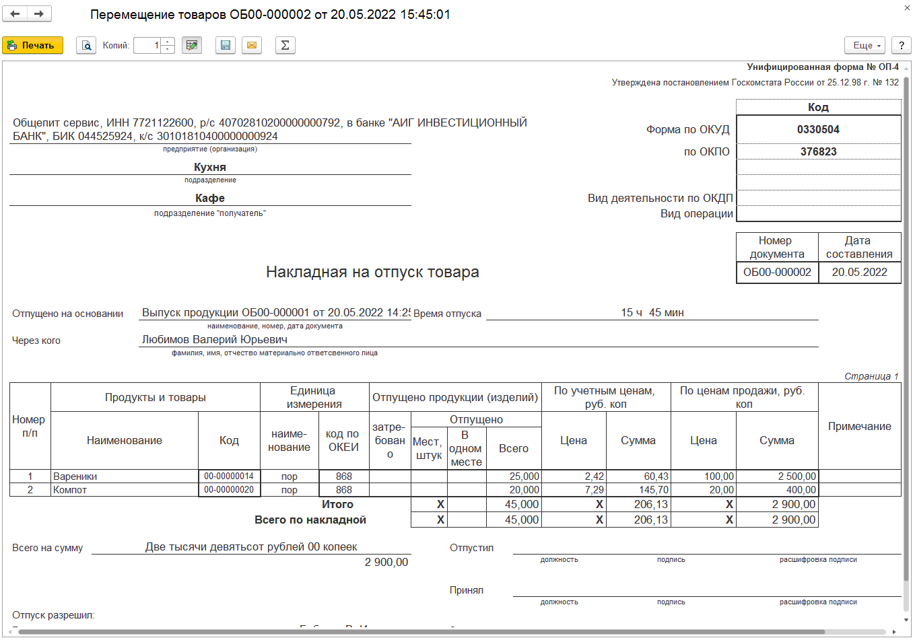Close the document with X

[906, 8]
